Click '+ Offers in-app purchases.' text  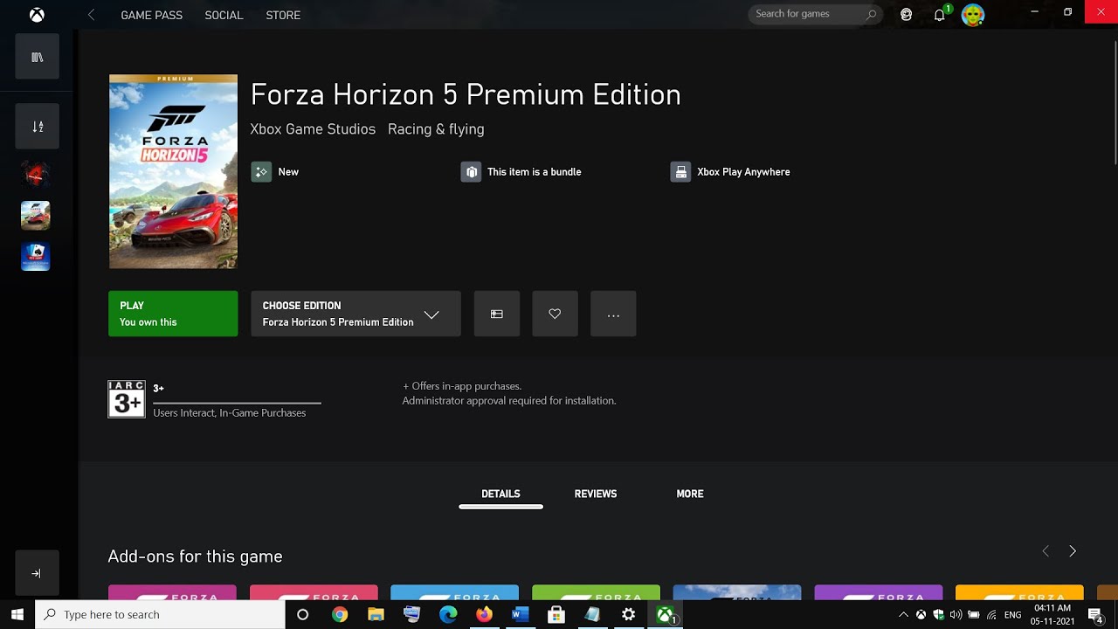pyautogui.click(x=462, y=386)
